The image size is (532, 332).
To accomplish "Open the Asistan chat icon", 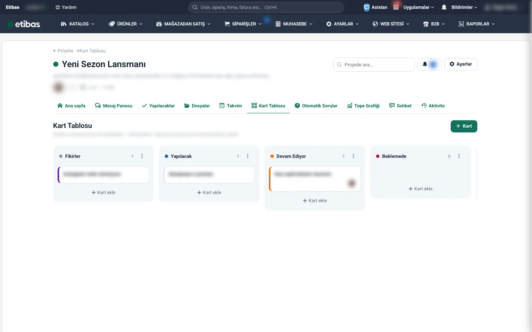I will [x=366, y=7].
